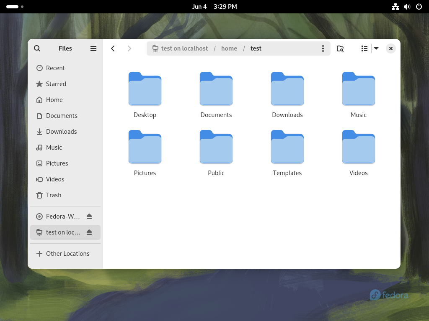Expand the view options dropdown arrow
Viewport: 429px width, 321px height.
(376, 48)
